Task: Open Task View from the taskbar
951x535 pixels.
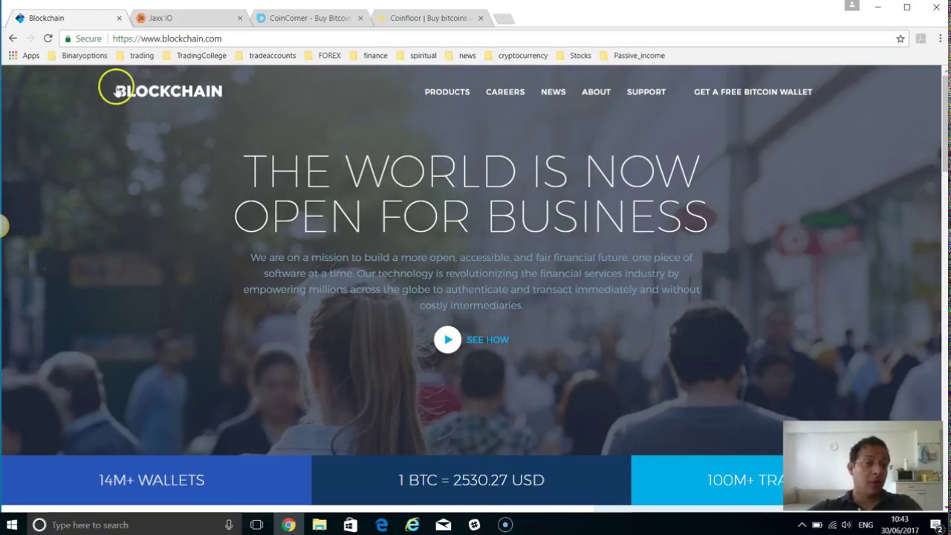Action: pyautogui.click(x=256, y=525)
